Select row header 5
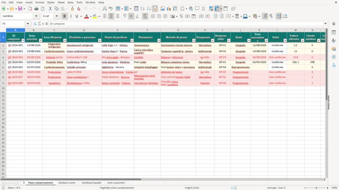Screen dimensions: 339x190 tap(3, 62)
